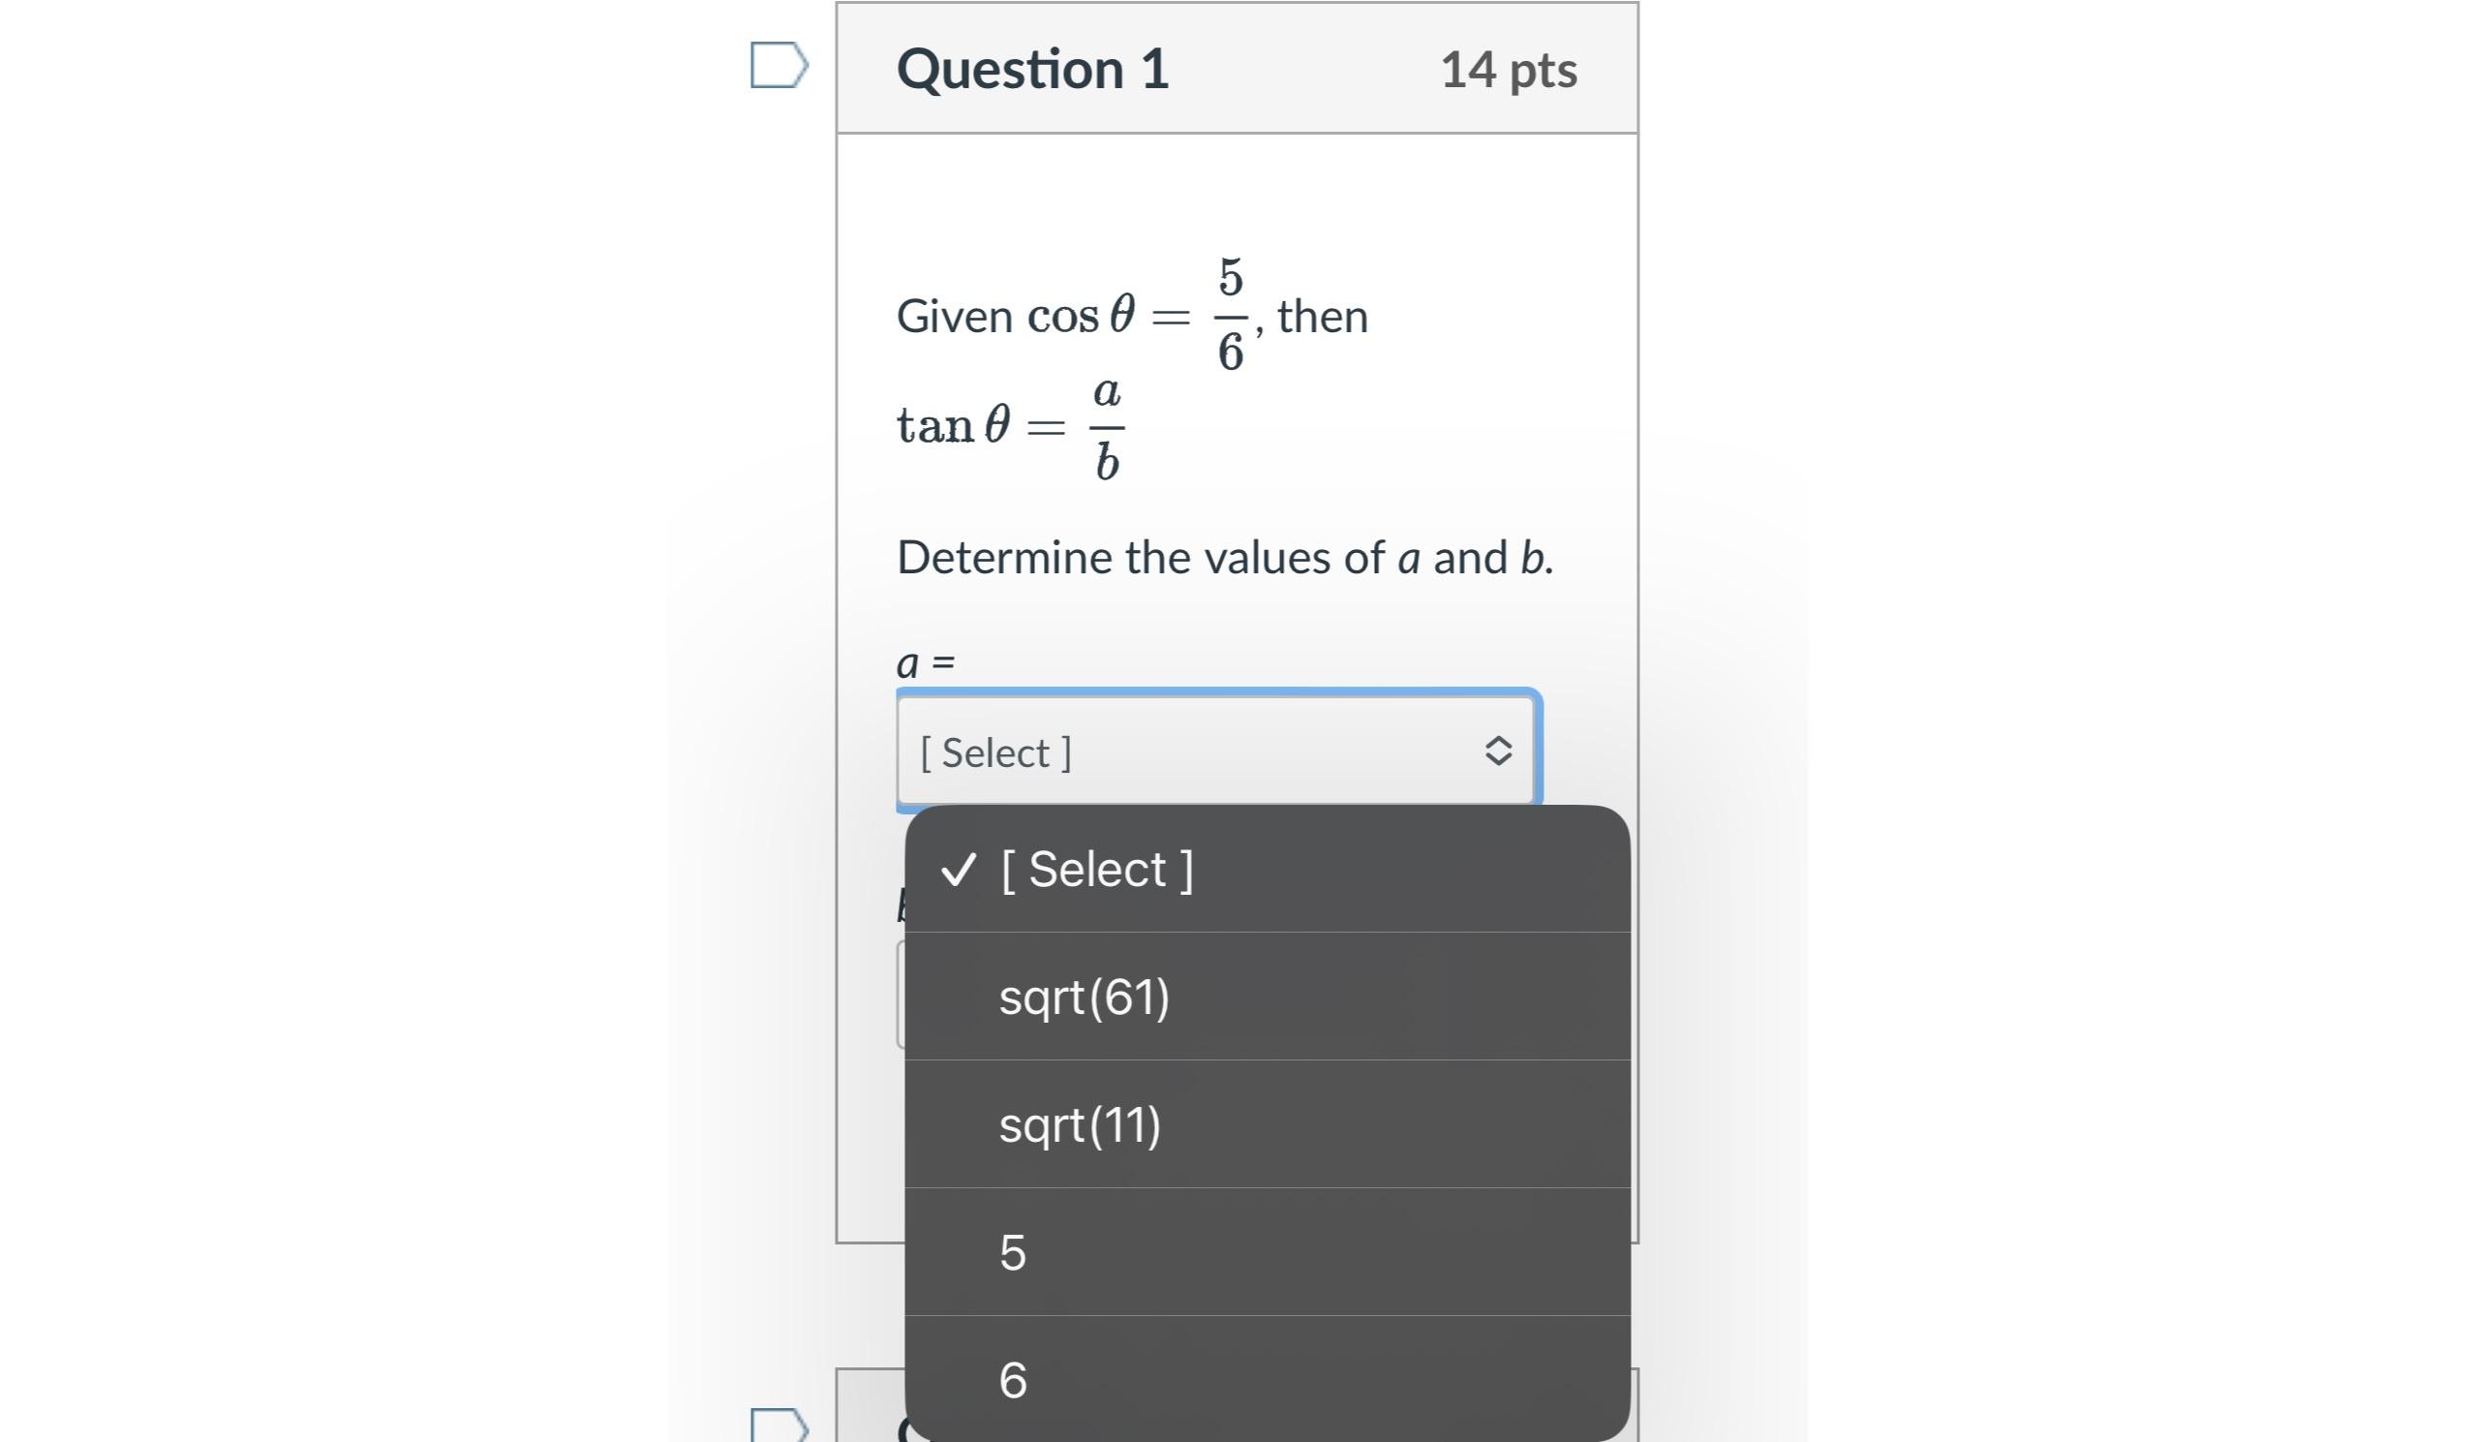This screenshot has width=2475, height=1442.
Task: Pick sqrt(11) from the dropdown list
Action: (1080, 1124)
